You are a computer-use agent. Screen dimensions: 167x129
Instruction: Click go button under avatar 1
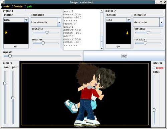click(x=16, y=46)
